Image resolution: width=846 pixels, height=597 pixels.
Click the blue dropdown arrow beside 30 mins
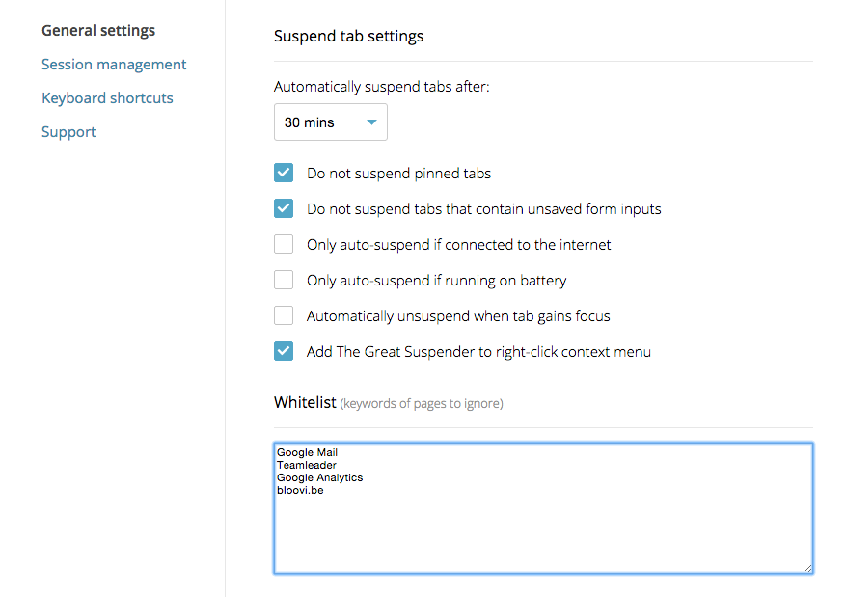point(371,122)
